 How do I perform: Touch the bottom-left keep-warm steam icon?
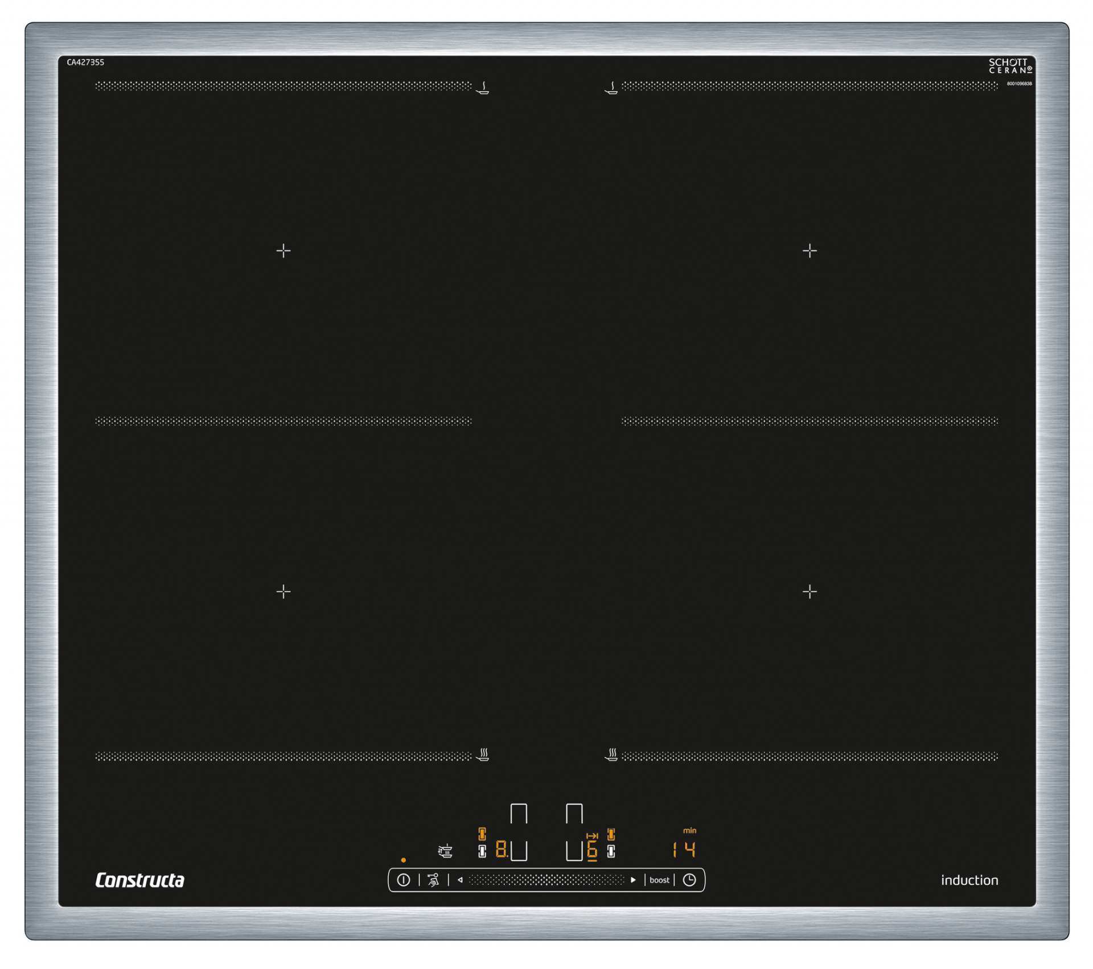483,755
